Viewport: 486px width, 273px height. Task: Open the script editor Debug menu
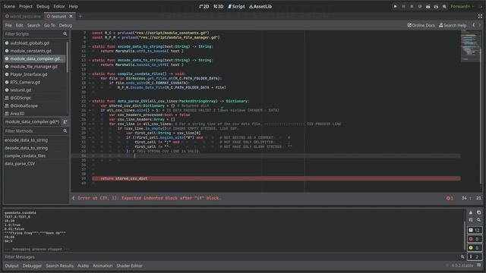click(65, 25)
